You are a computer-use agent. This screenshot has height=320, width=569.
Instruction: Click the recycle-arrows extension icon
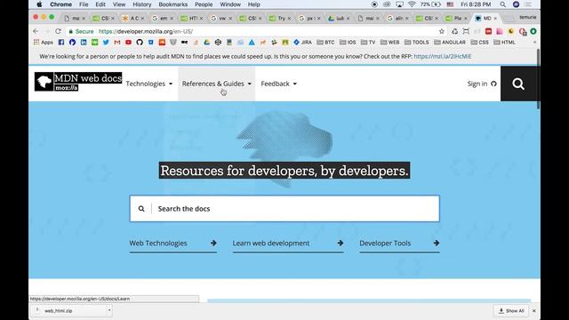(x=454, y=32)
